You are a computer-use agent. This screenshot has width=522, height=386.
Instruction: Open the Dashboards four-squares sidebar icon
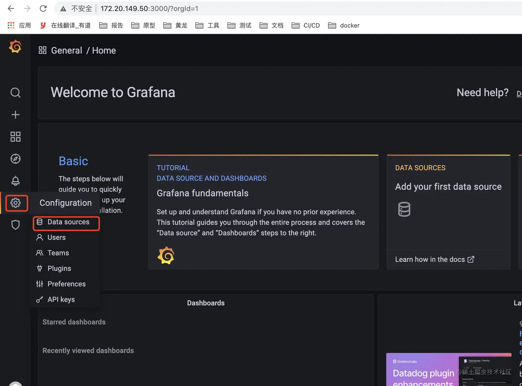pos(16,137)
